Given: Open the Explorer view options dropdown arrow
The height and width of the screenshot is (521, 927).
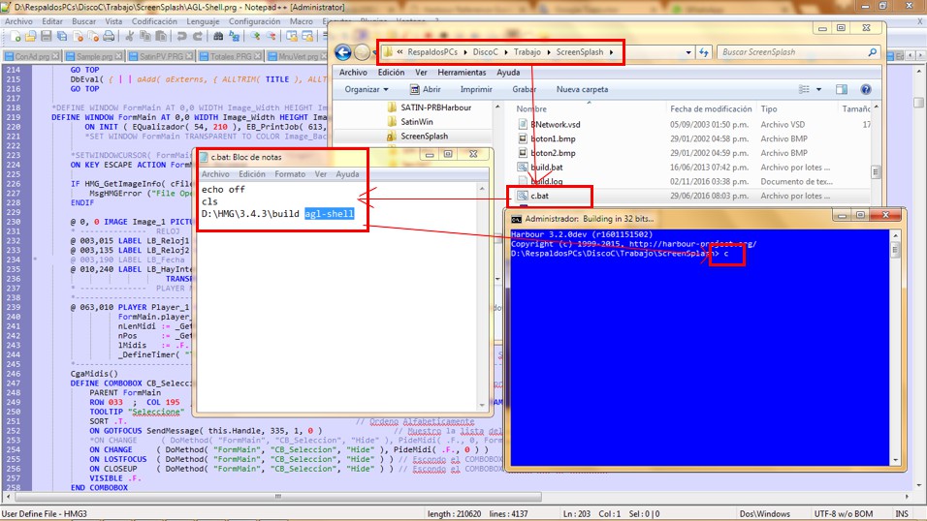Looking at the screenshot, I should pos(818,90).
